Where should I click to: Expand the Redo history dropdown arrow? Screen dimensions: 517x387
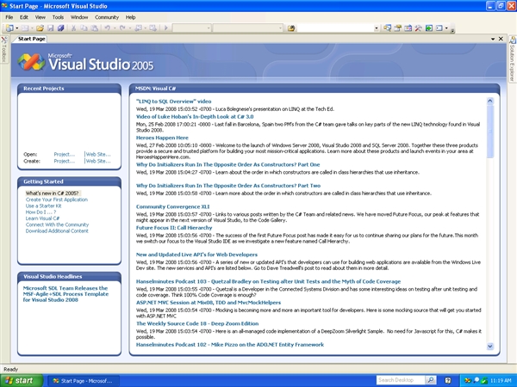[x=129, y=28]
